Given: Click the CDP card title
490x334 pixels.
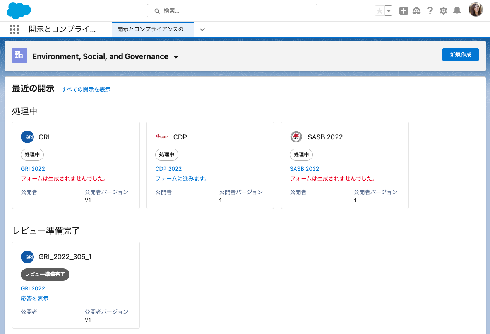Looking at the screenshot, I should 180,137.
